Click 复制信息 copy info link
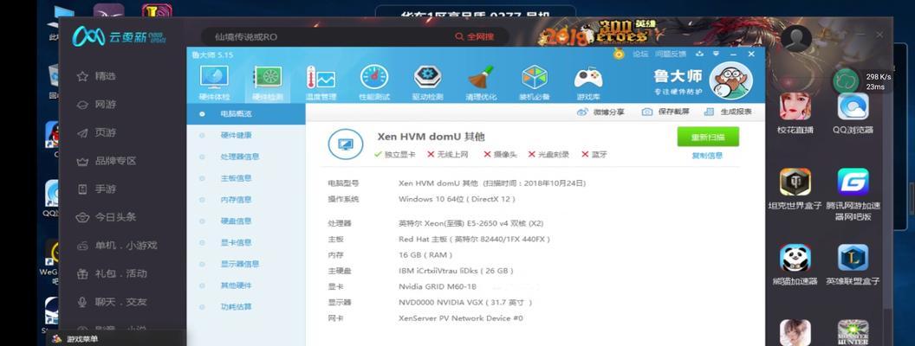Viewport: 915px width, 346px height. tap(707, 156)
